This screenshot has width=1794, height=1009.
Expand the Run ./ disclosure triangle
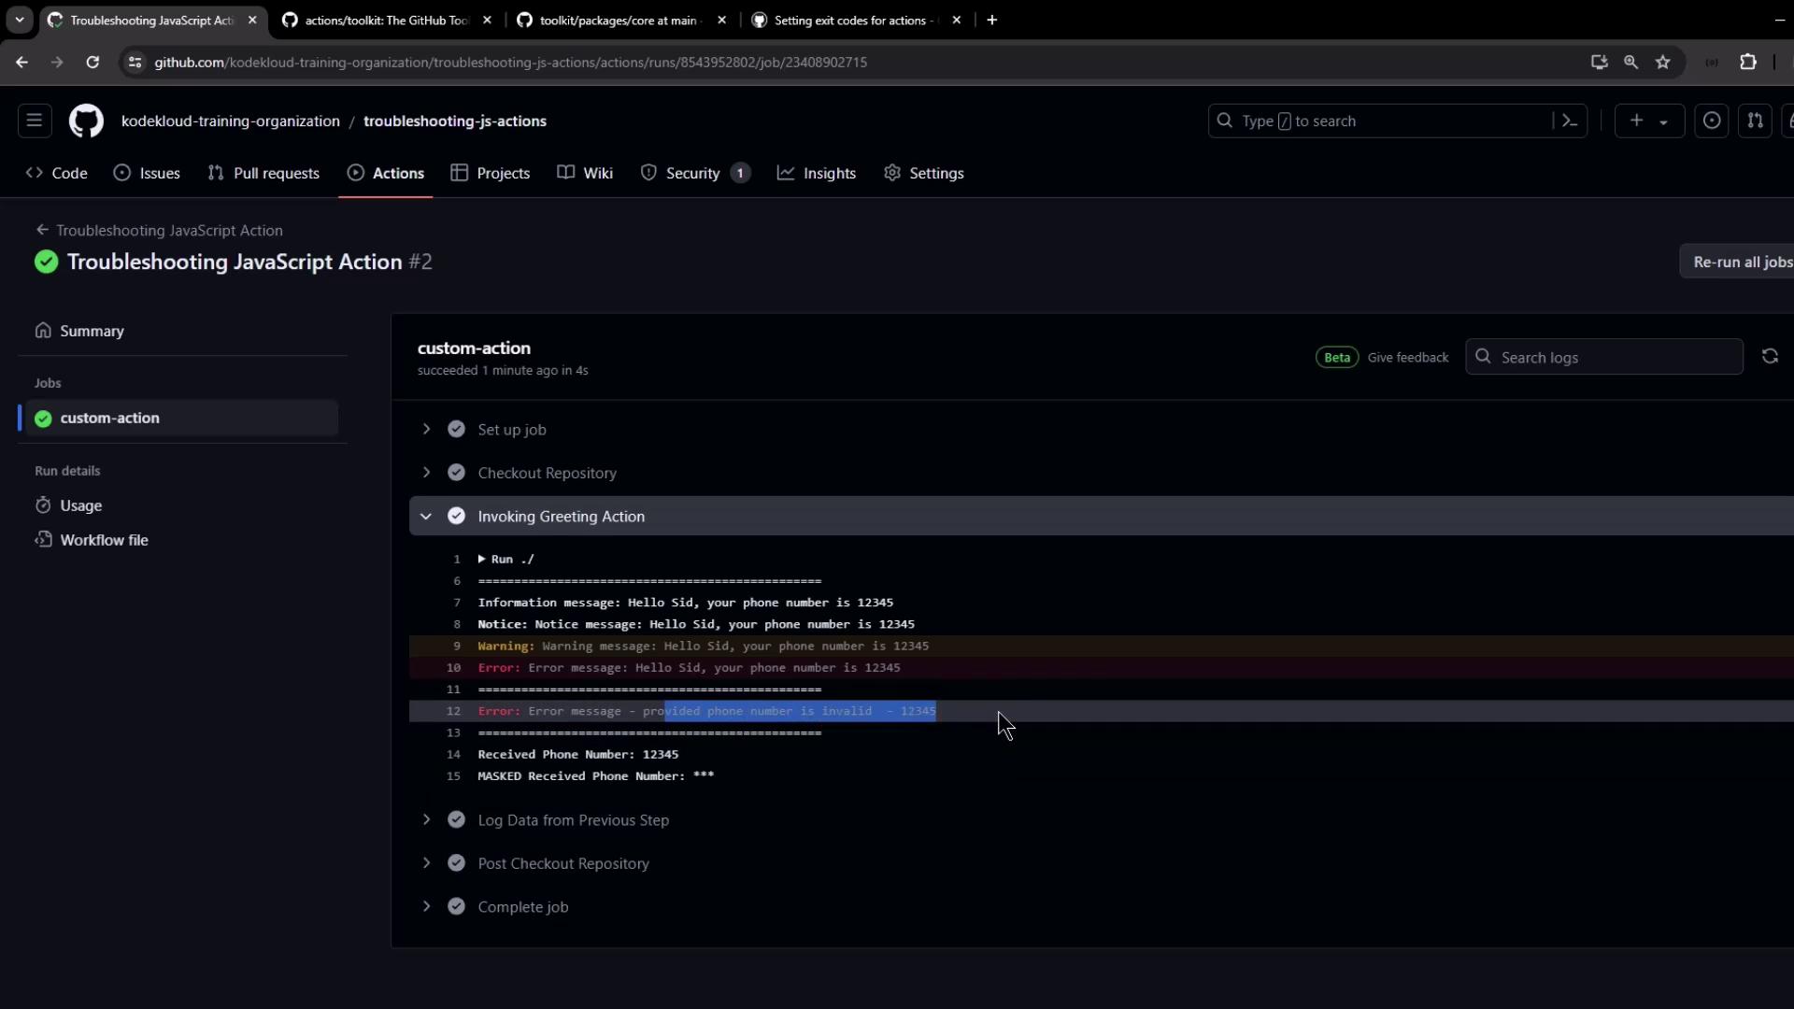(x=482, y=559)
